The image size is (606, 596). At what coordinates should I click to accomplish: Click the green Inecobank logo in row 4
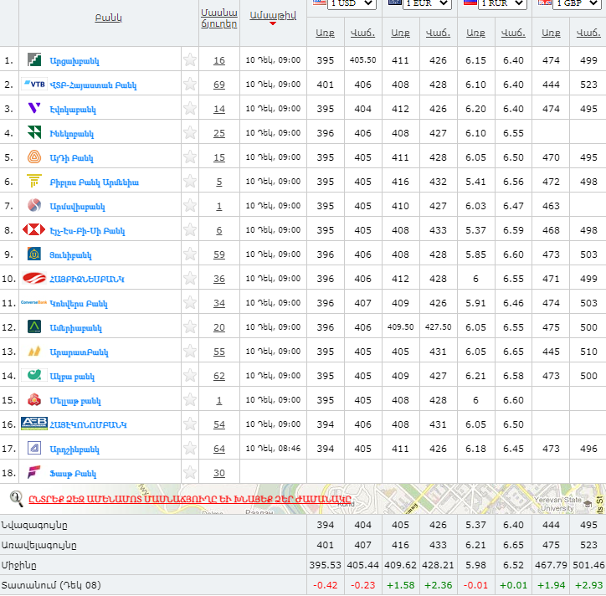coord(34,132)
